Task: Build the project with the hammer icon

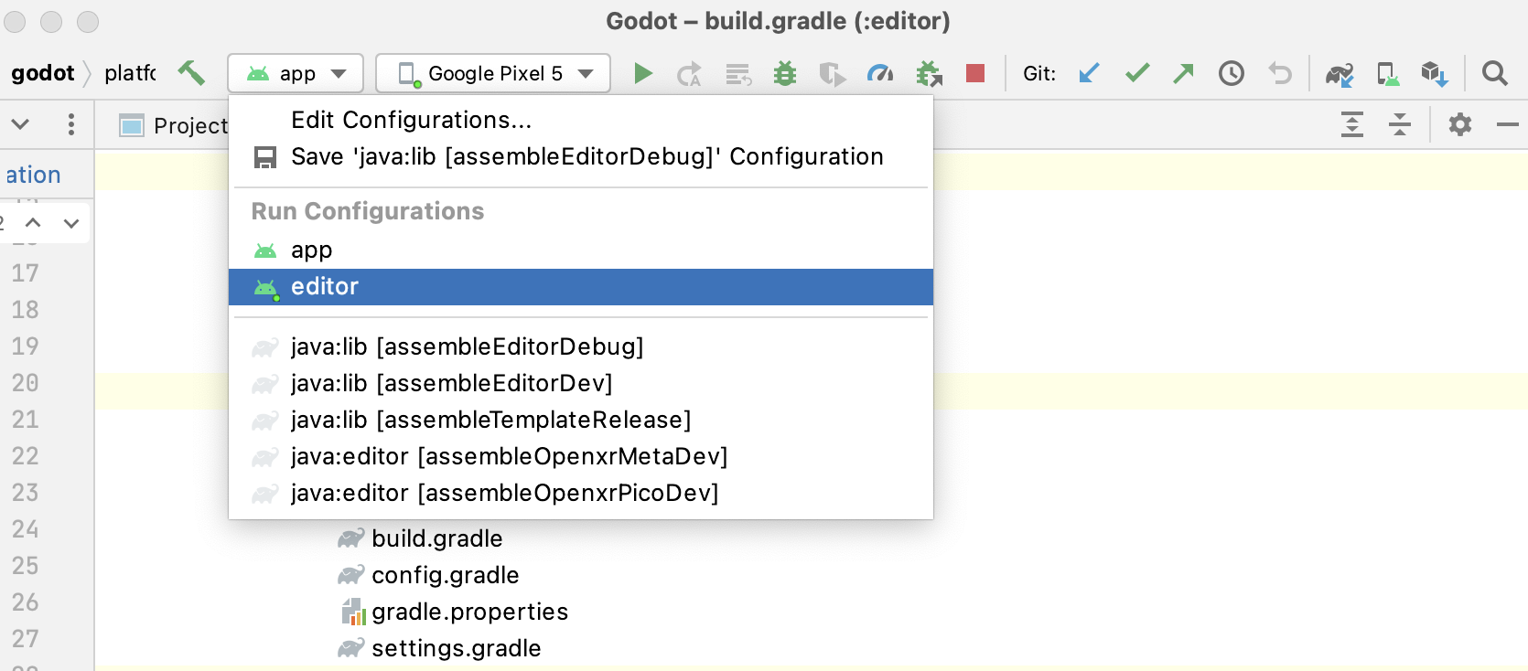Action: point(192,71)
